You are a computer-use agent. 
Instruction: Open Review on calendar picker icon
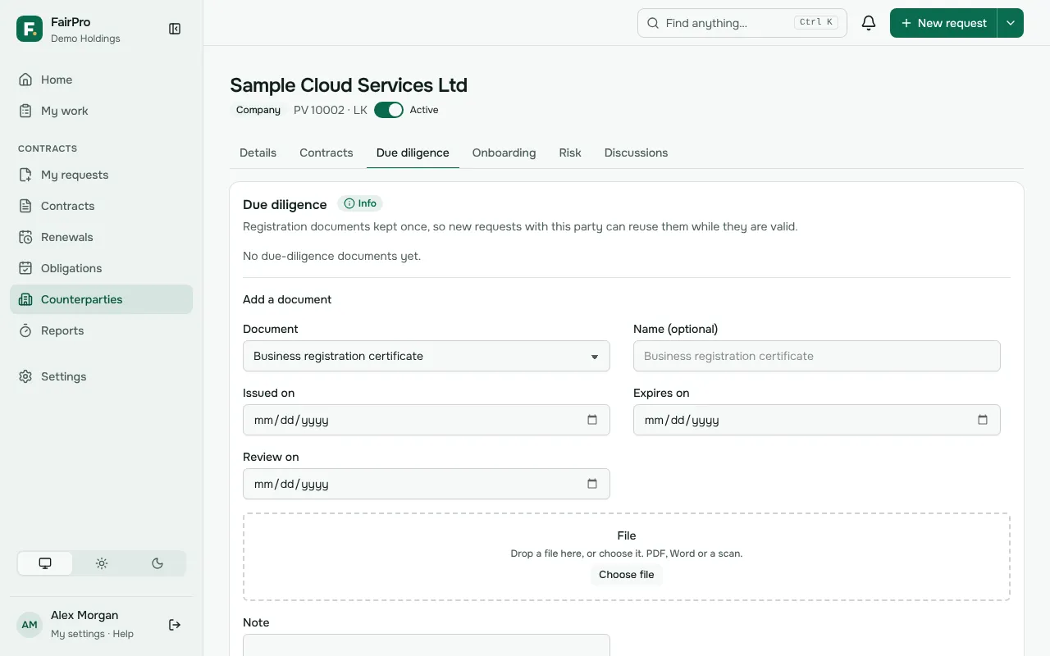pos(592,484)
